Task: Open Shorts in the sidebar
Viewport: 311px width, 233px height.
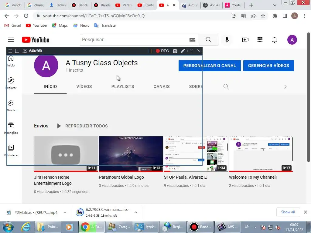Action: click(11, 106)
